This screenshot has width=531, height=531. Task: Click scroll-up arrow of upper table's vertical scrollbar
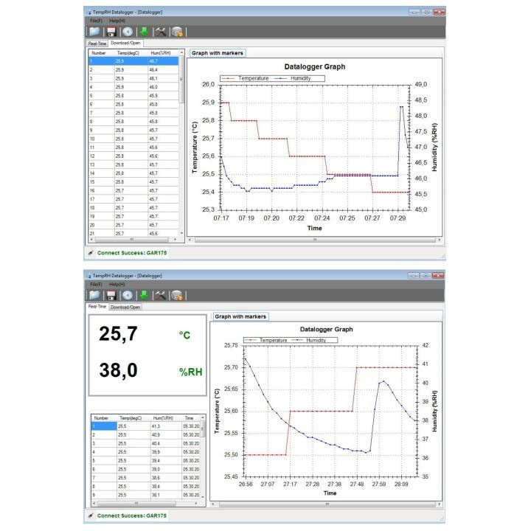(181, 54)
